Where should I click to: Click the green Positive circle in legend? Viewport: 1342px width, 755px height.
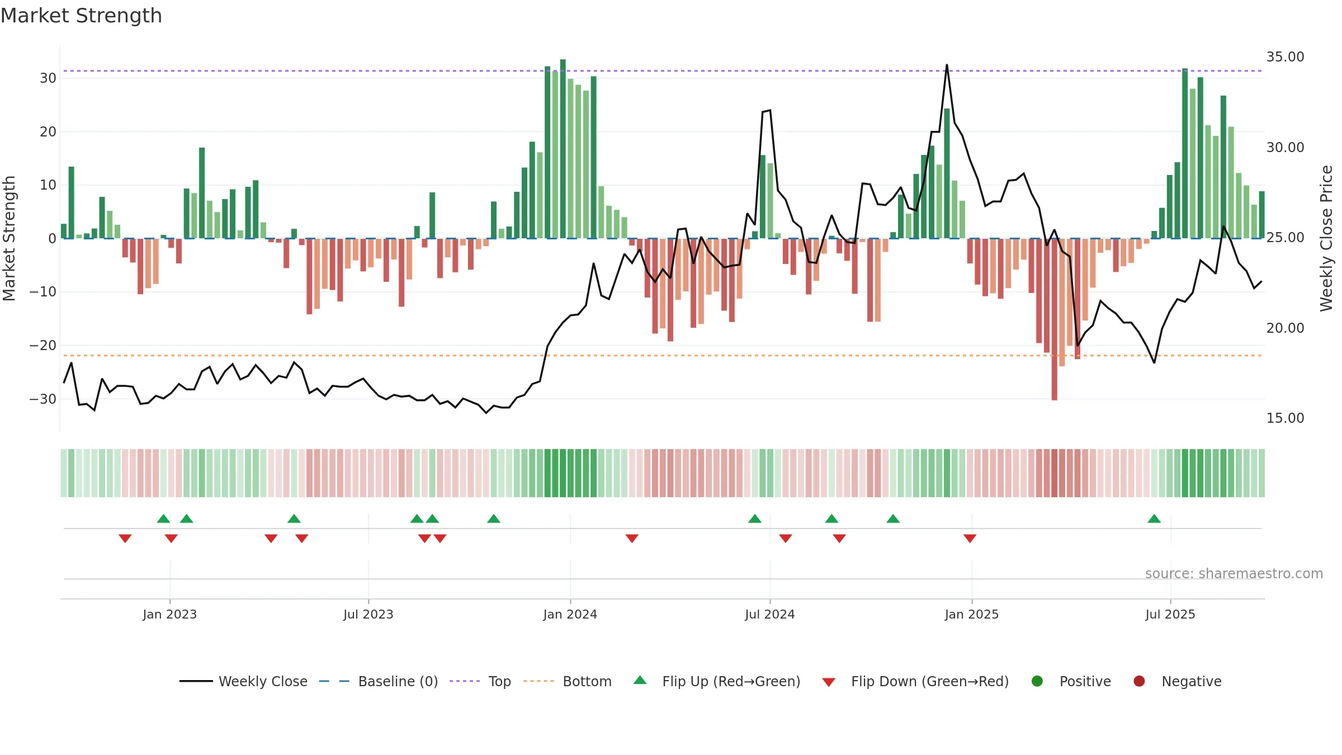click(1037, 681)
